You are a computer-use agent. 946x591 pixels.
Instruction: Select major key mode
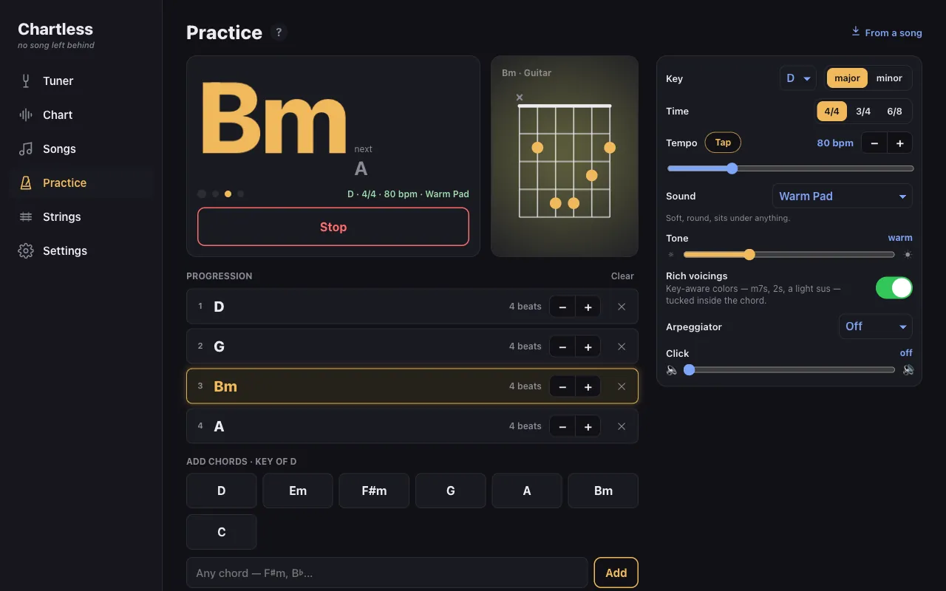pos(847,78)
